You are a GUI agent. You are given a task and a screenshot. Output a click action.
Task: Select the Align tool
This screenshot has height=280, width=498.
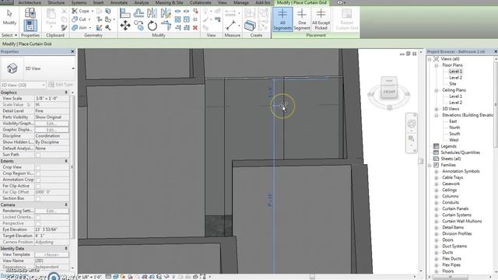pyautogui.click(x=124, y=13)
